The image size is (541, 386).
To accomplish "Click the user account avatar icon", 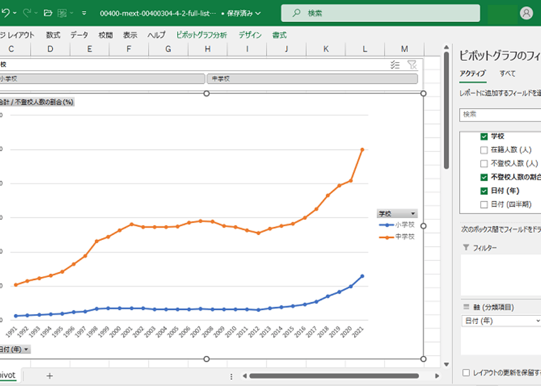I will (x=526, y=13).
